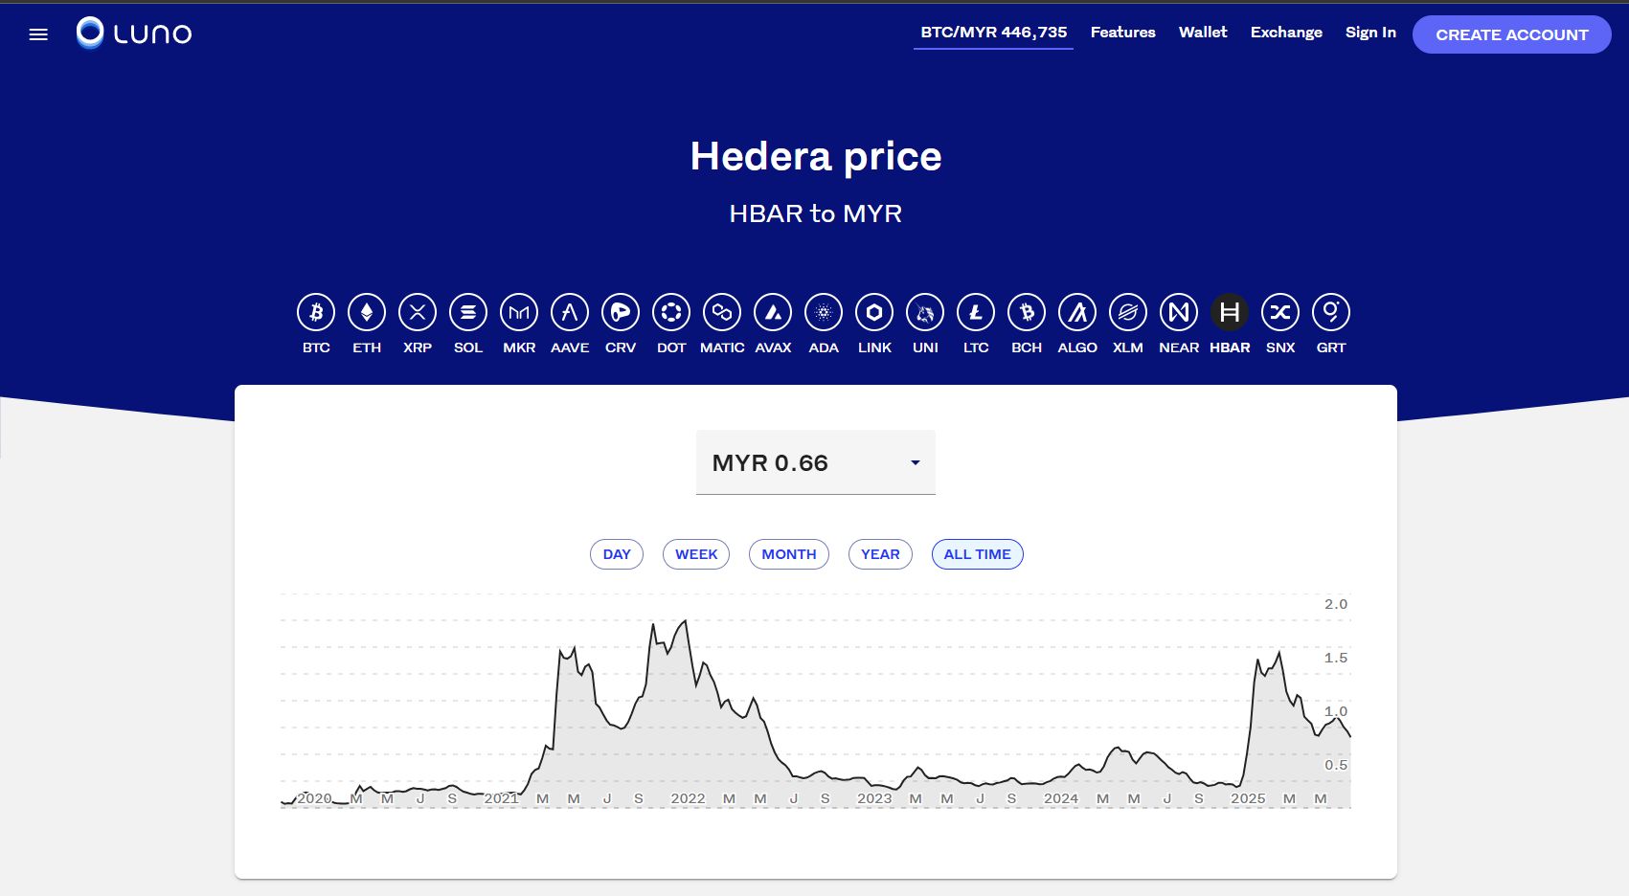Screen dimensions: 1629x896
Task: Click the 0.5 label on chart's price axis
Action: tap(1336, 765)
